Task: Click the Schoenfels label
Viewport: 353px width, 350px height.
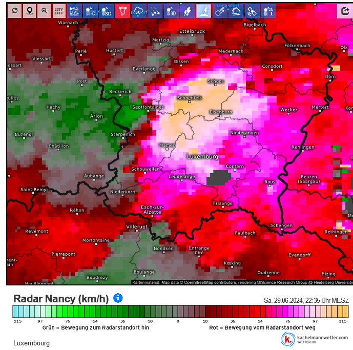Action: pos(190,98)
